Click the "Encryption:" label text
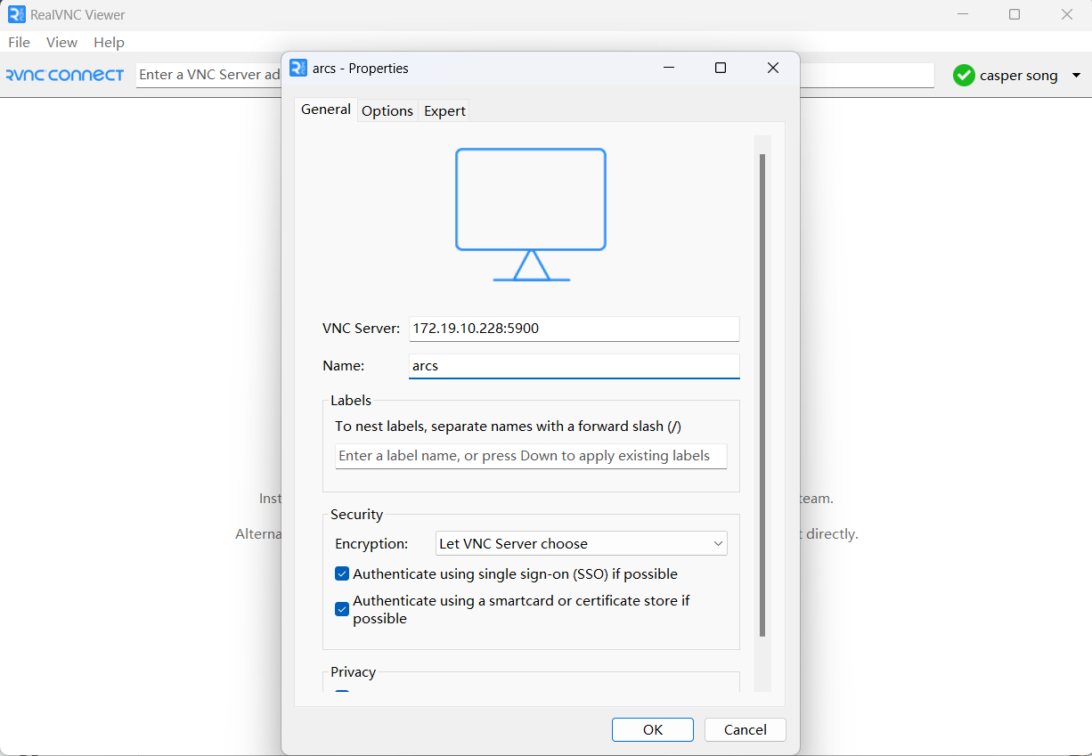 pyautogui.click(x=371, y=544)
